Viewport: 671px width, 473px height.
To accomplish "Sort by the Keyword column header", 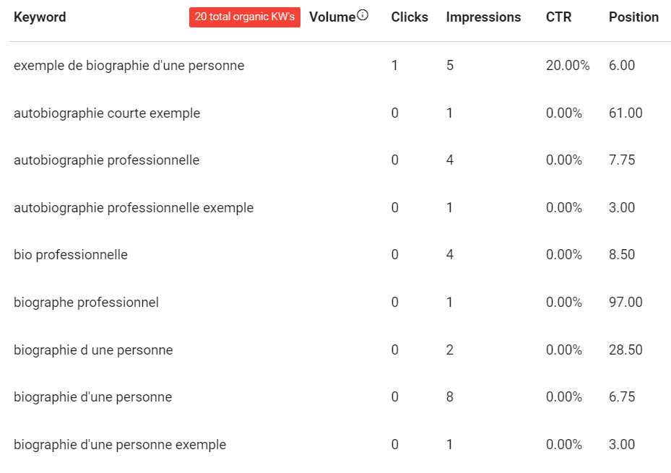I will click(40, 17).
